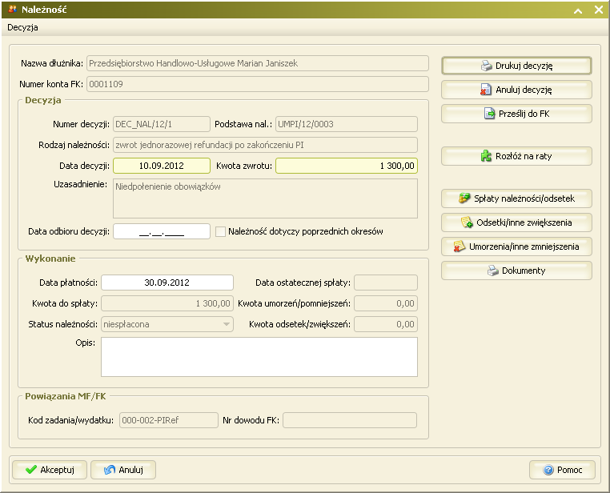Image resolution: width=610 pixels, height=493 pixels.
Task: Split into installments with Rozłóż na raty
Action: (x=516, y=156)
